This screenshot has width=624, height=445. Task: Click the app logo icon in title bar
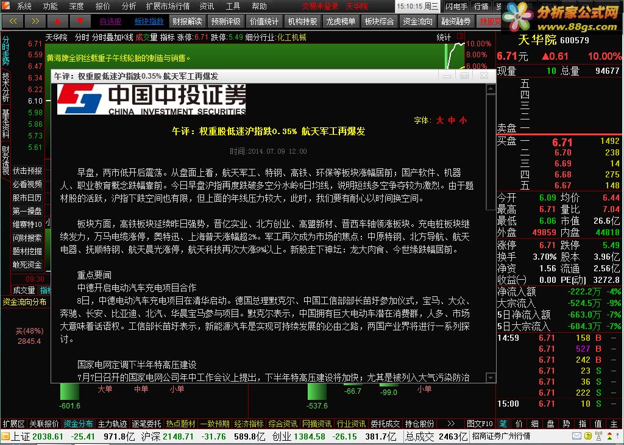pos(5,5)
